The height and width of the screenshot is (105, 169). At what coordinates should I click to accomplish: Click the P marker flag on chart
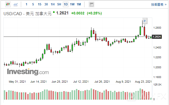[145, 21]
